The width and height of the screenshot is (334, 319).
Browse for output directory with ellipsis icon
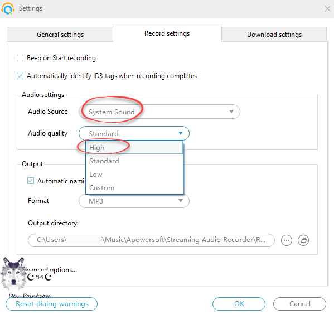click(287, 240)
